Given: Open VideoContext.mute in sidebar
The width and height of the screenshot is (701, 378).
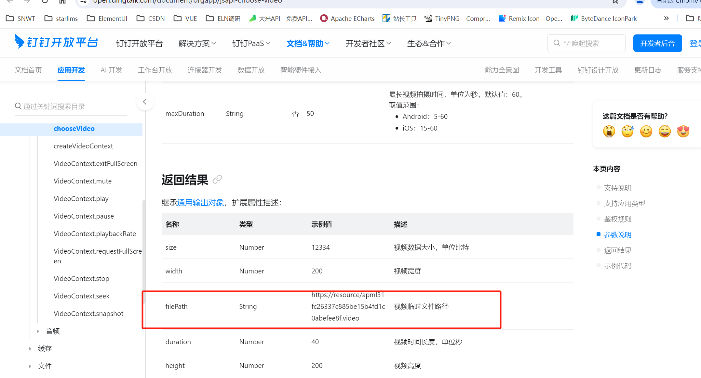Looking at the screenshot, I should pos(83,181).
